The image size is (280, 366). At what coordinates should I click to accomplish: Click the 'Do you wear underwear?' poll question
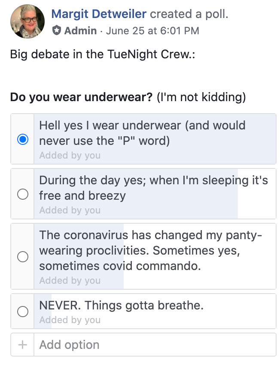(x=82, y=97)
